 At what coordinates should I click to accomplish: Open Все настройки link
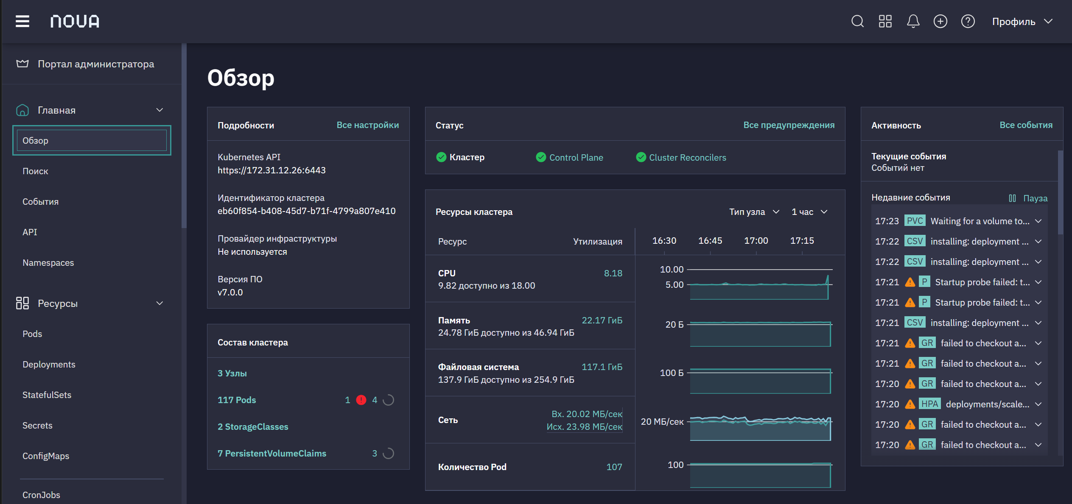367,125
